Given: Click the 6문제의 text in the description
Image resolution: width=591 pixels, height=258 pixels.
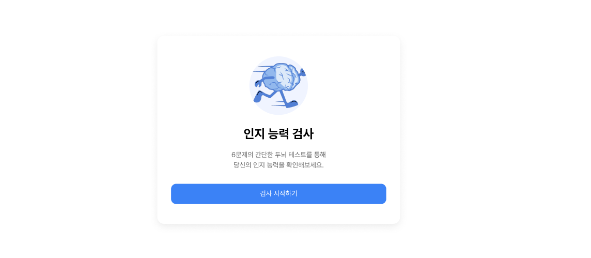Looking at the screenshot, I should (240, 155).
